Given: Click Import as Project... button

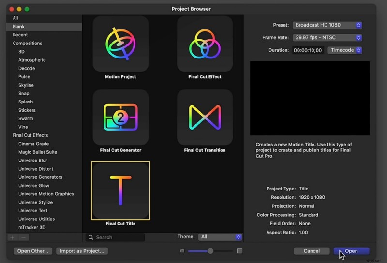Looking at the screenshot, I should [x=82, y=251].
